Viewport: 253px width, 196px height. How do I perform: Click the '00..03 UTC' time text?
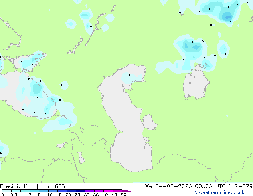click(210, 186)
